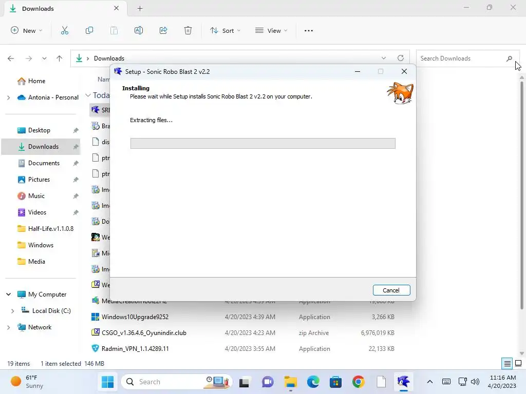Image resolution: width=526 pixels, height=394 pixels.
Task: Click the Delete trash can icon
Action: point(188,30)
